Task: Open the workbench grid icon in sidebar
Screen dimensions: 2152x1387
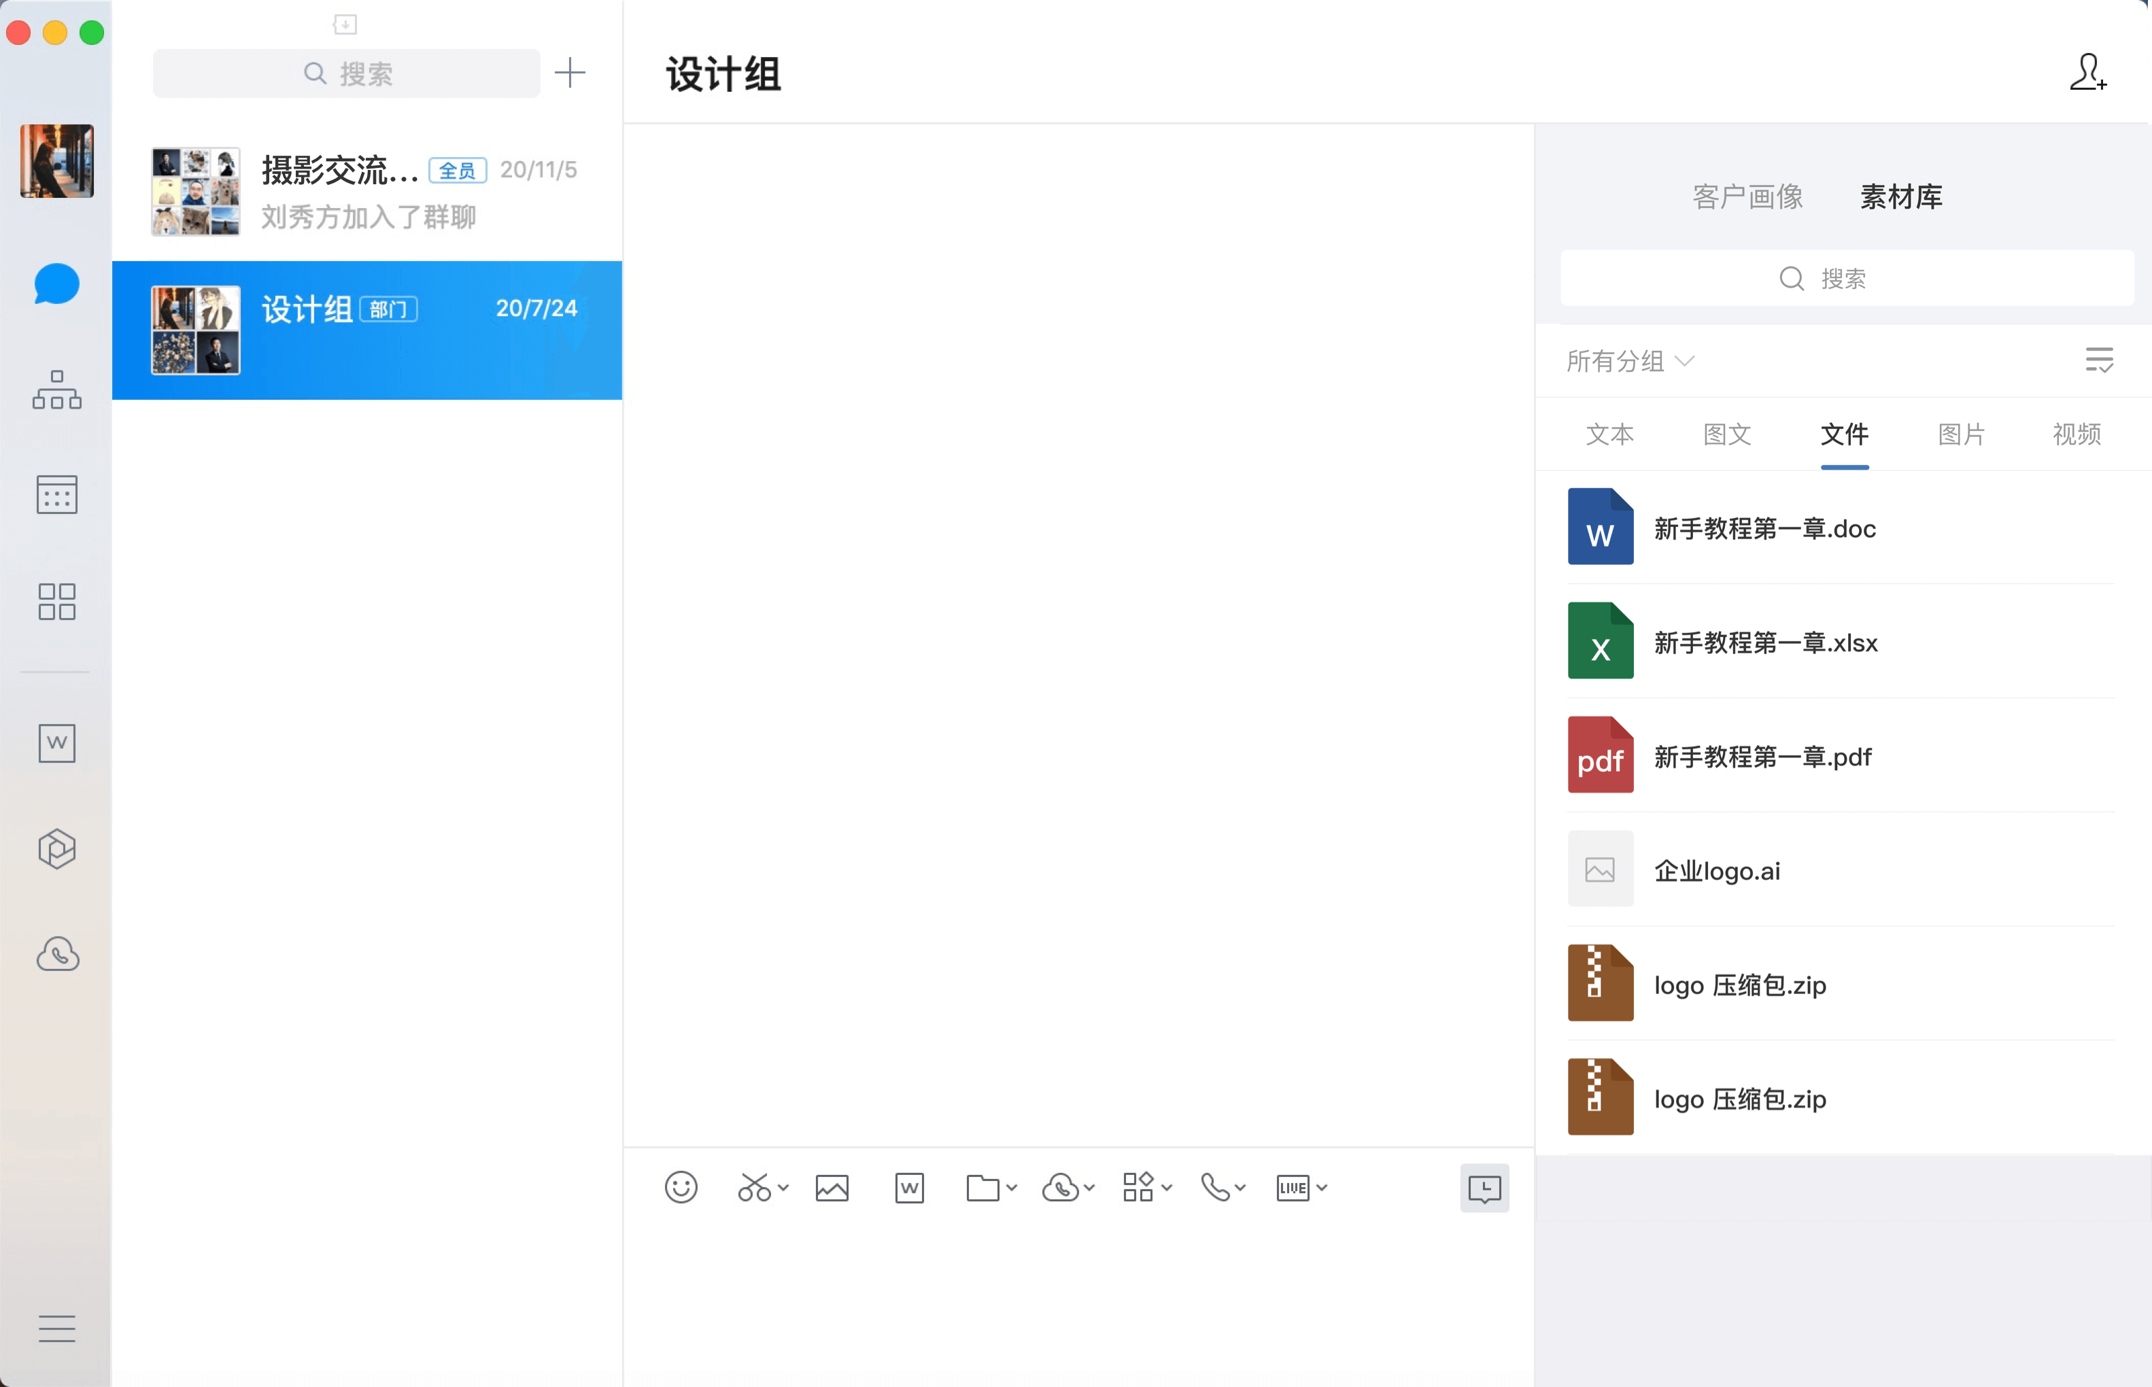Action: [x=56, y=601]
